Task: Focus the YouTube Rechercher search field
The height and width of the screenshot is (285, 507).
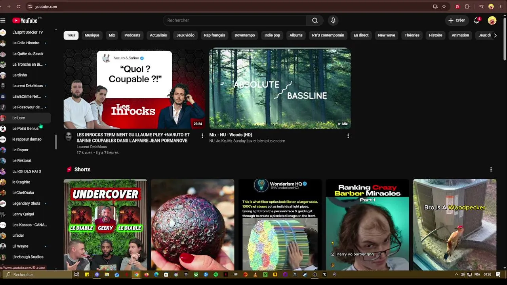Action: click(x=234, y=21)
